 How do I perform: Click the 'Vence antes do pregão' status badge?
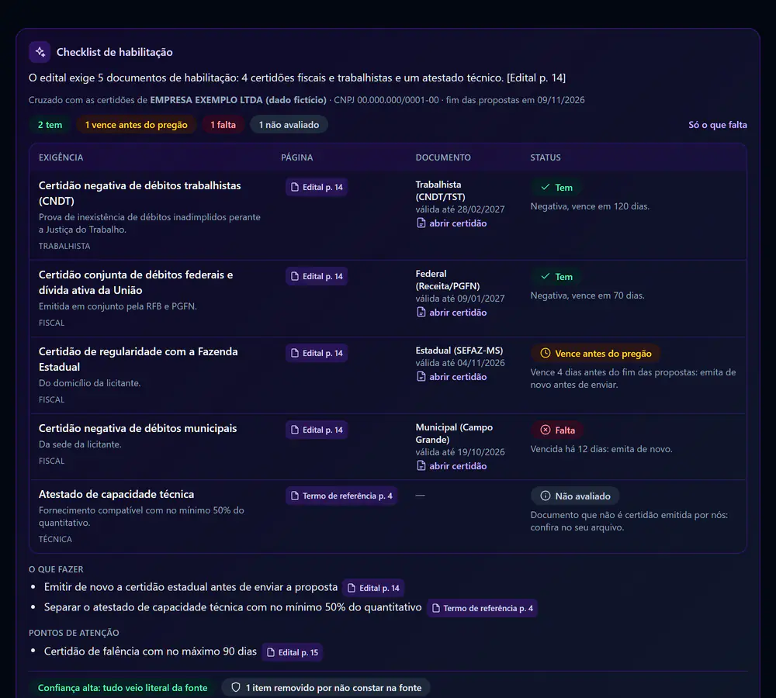pyautogui.click(x=596, y=353)
